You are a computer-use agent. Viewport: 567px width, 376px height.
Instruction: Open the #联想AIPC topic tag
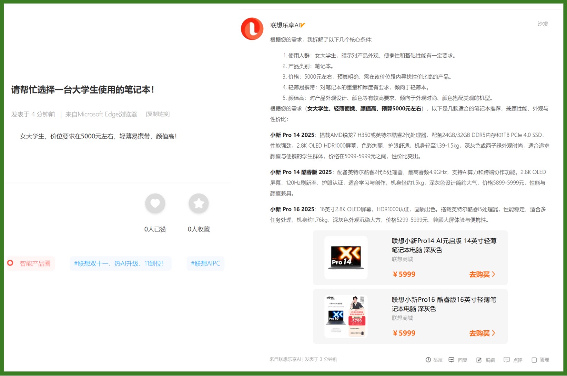tap(205, 263)
